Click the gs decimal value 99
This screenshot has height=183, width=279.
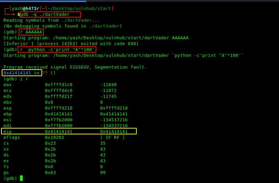tap(103, 173)
